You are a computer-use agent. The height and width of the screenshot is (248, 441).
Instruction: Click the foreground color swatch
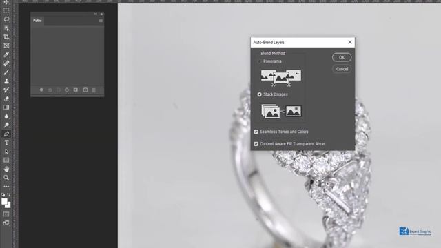coord(4,201)
